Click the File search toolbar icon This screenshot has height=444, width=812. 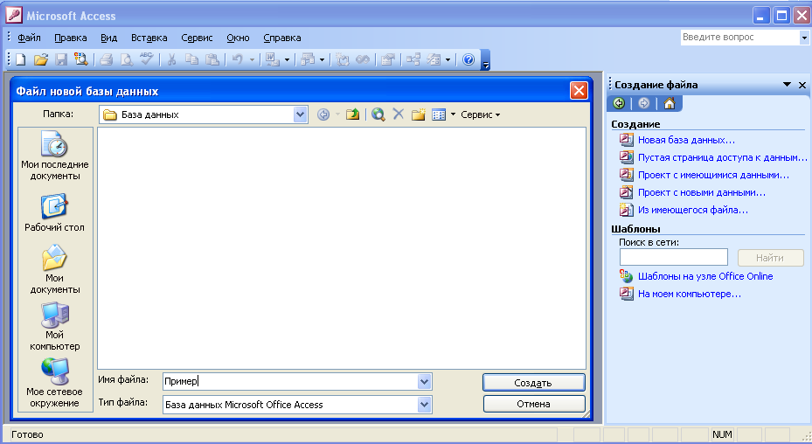click(x=80, y=60)
